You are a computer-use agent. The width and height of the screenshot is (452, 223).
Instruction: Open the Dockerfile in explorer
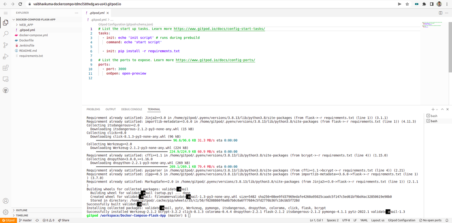(47, 40)
